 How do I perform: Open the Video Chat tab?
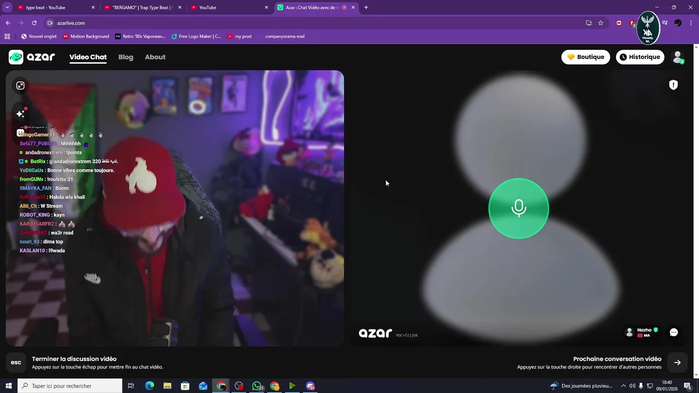click(x=88, y=57)
